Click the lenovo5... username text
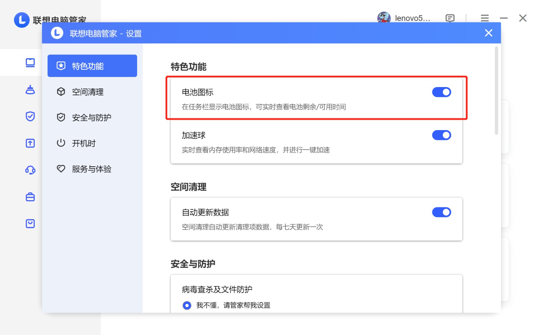This screenshot has height=335, width=543. coord(413,18)
